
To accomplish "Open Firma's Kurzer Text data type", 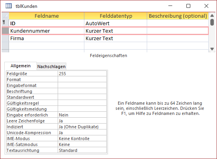I will [116, 38].
